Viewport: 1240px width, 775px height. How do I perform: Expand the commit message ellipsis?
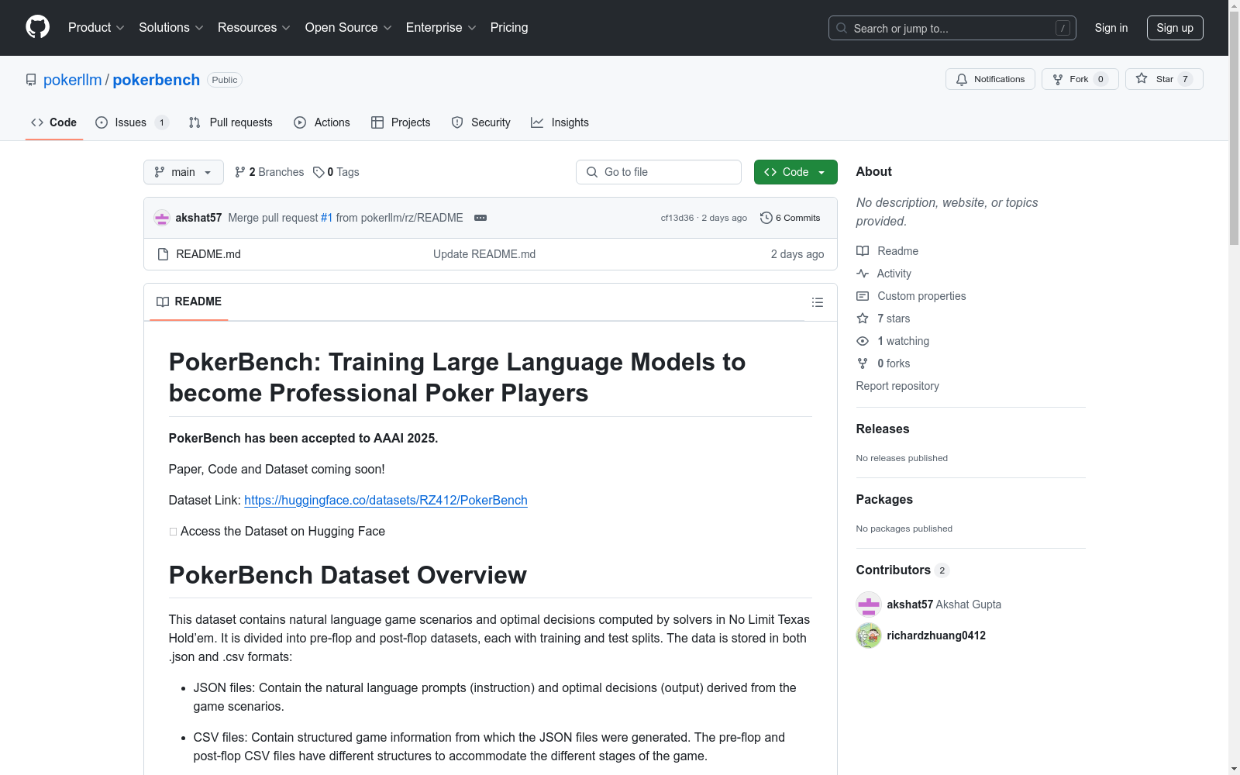(480, 218)
